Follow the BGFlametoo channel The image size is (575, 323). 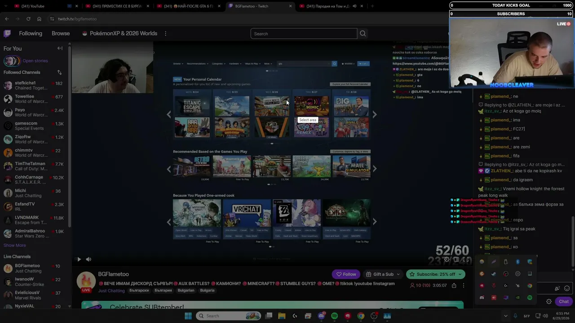coord(346,274)
